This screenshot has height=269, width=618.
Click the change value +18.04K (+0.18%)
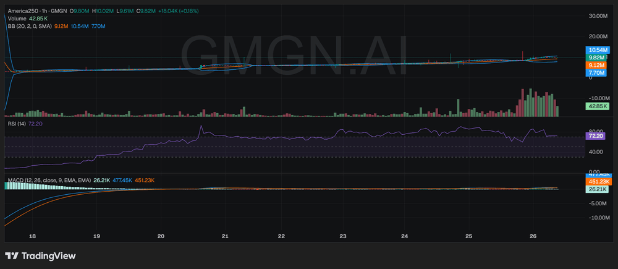(x=179, y=11)
